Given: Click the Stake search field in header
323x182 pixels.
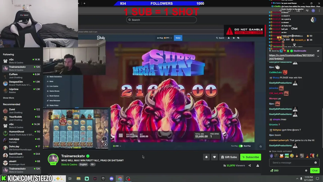Looking at the screenshot, I should coord(220,38).
